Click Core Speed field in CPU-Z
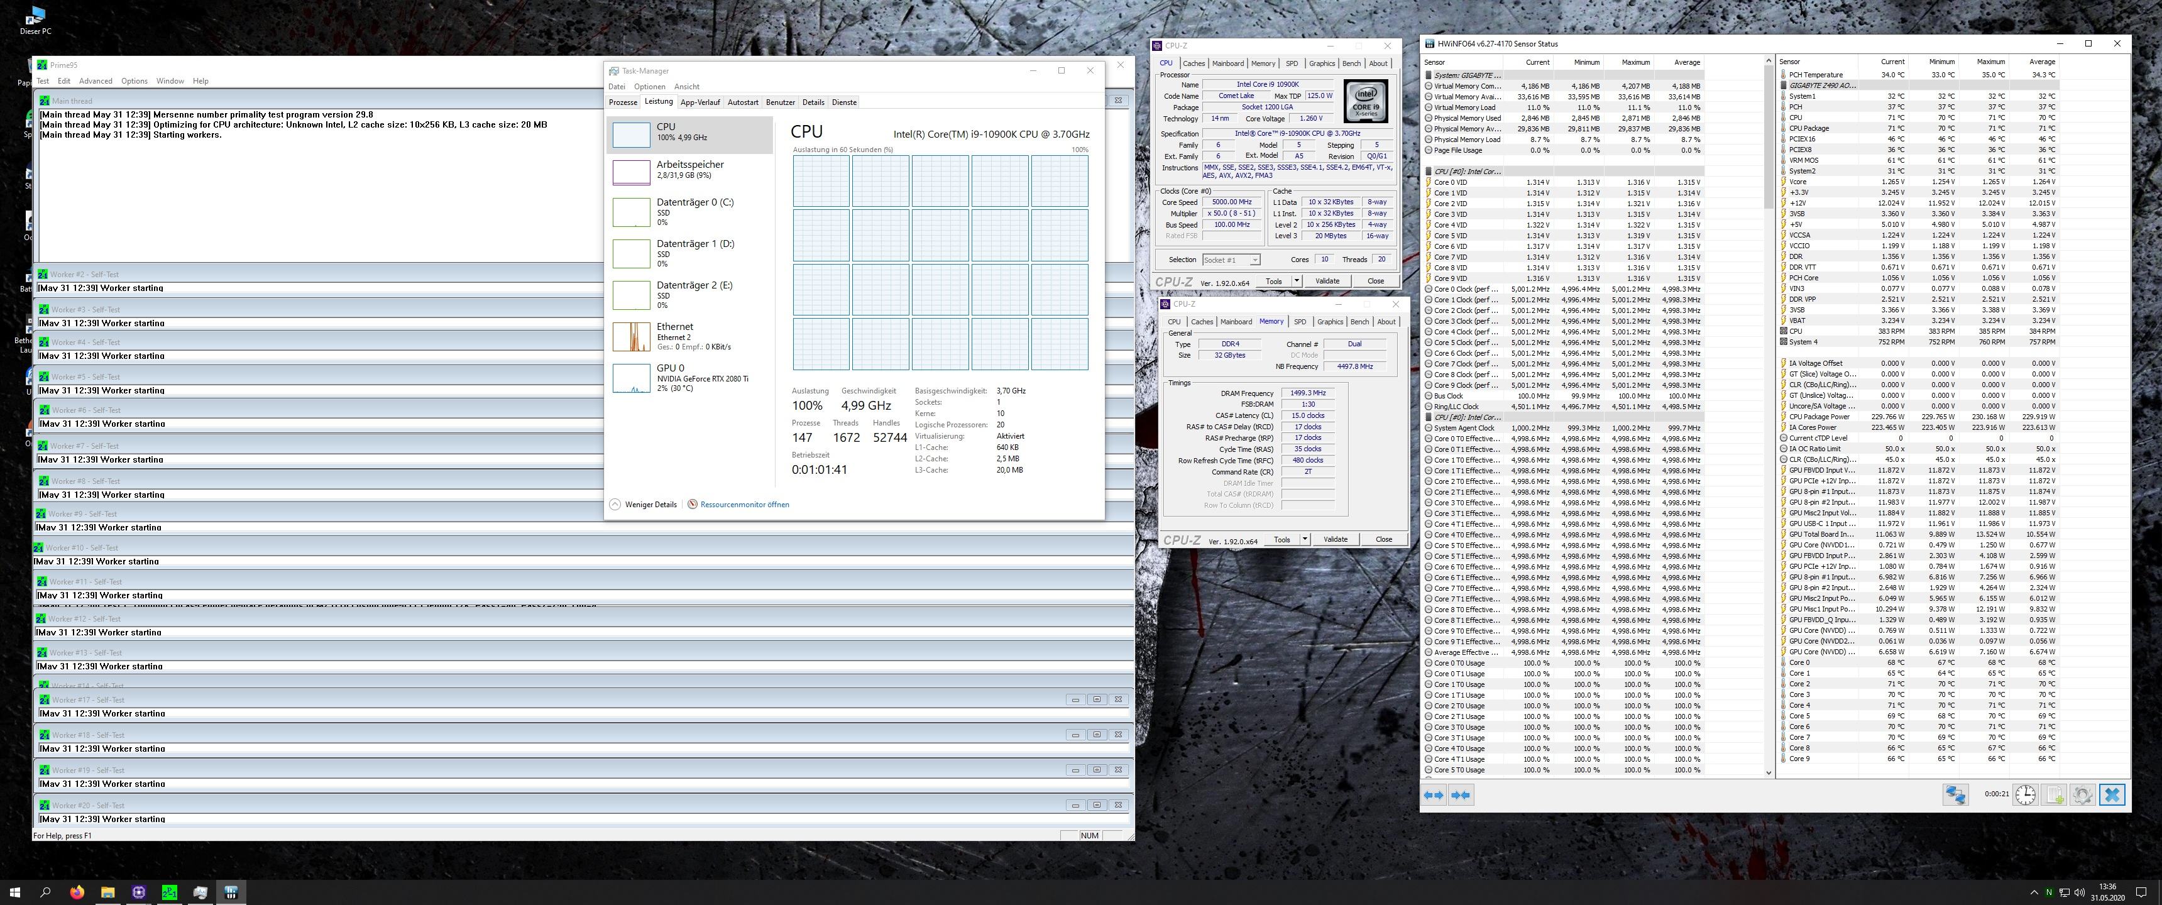2162x905 pixels. click(1231, 202)
